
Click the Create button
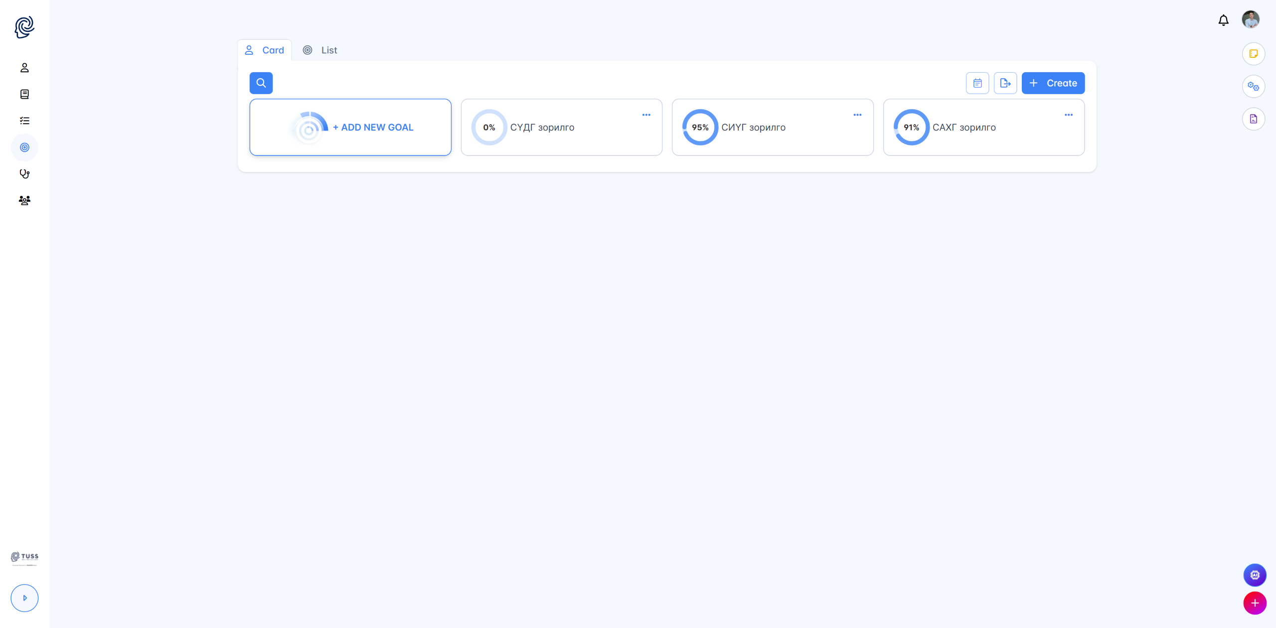point(1053,83)
